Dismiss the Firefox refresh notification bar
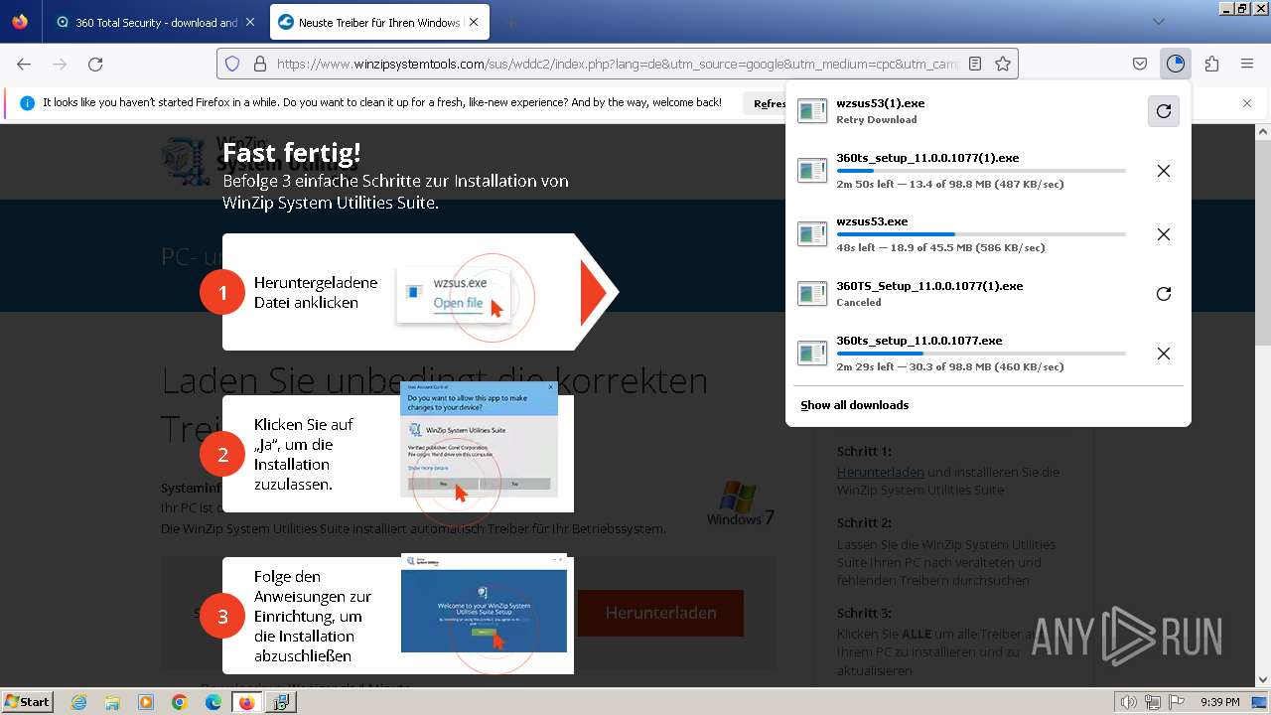 1247,103
